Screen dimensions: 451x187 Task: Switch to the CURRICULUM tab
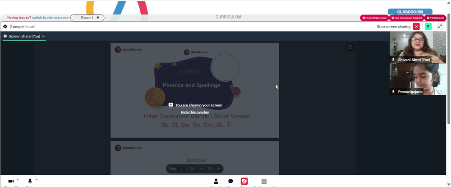[x=228, y=17]
